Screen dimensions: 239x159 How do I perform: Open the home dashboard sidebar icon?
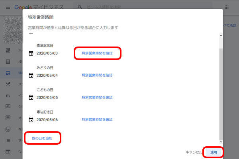click(x=8, y=51)
